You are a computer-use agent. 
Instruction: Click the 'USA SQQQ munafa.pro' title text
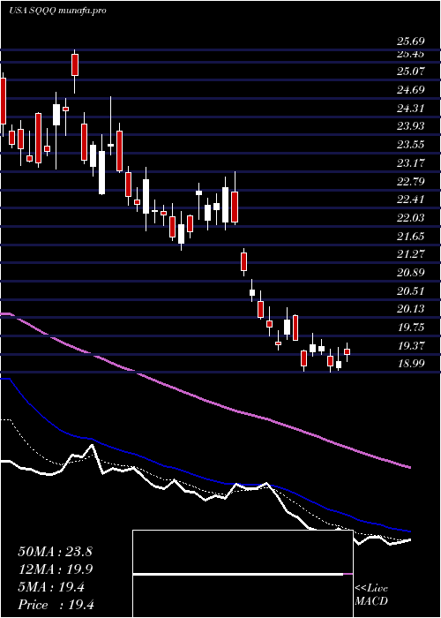click(57, 11)
